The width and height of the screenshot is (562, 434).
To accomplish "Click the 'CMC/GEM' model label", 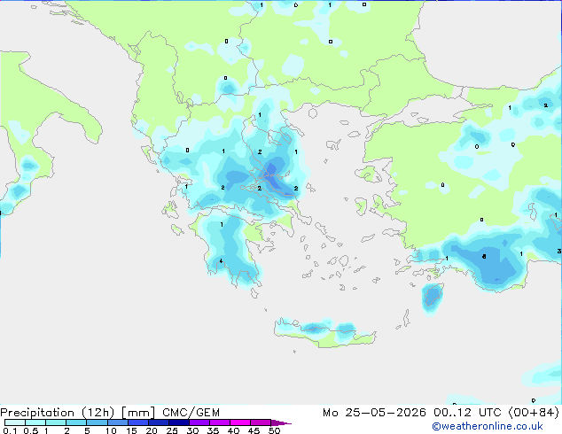I will click(191, 413).
